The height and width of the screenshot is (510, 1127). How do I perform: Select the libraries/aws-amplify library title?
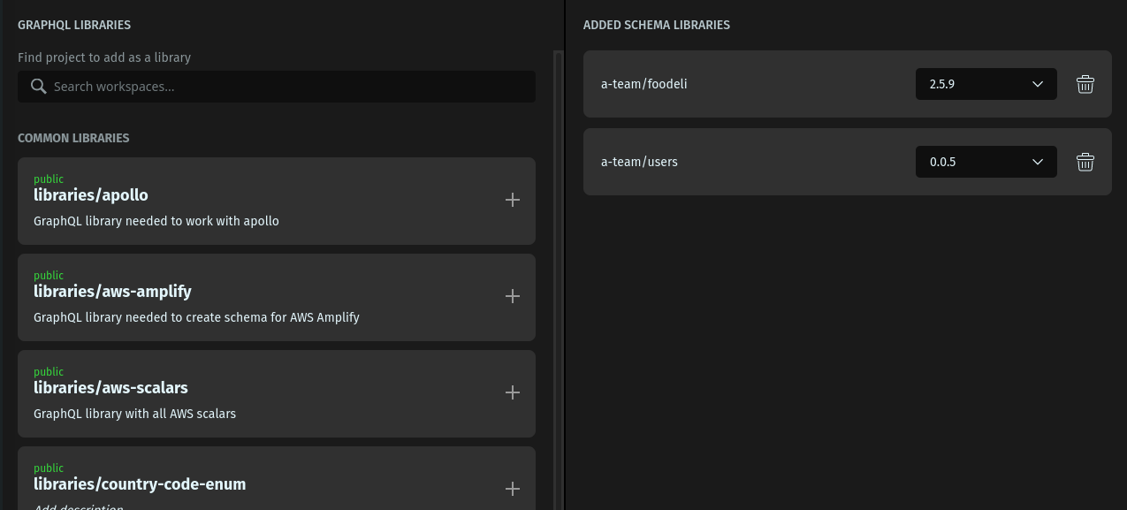pos(112,292)
